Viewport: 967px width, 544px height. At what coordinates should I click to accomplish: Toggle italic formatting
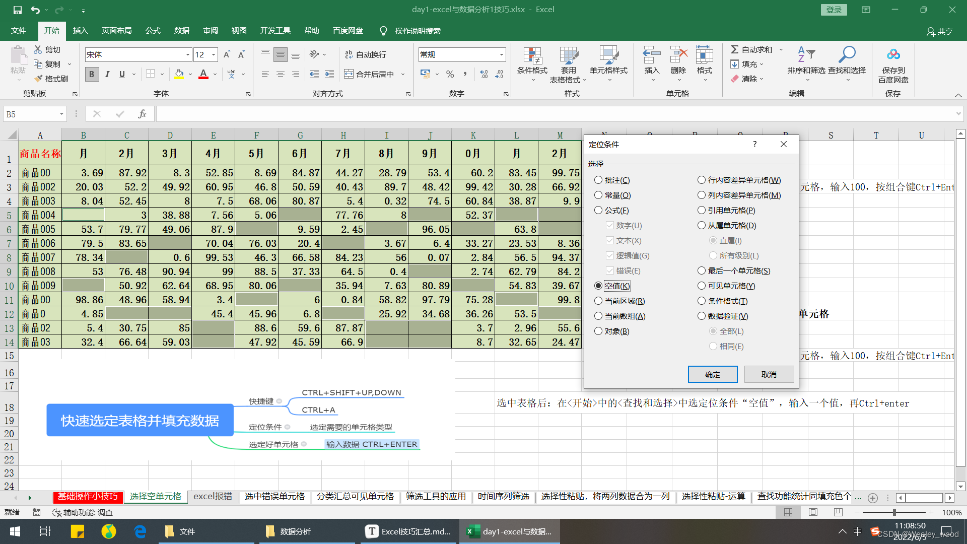point(107,75)
